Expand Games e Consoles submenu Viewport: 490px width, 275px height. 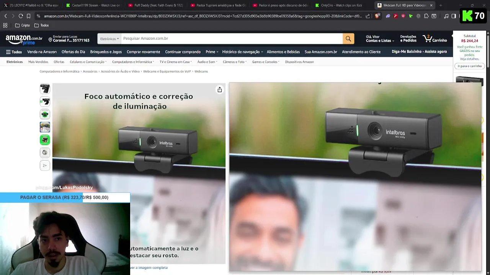tap(266, 62)
